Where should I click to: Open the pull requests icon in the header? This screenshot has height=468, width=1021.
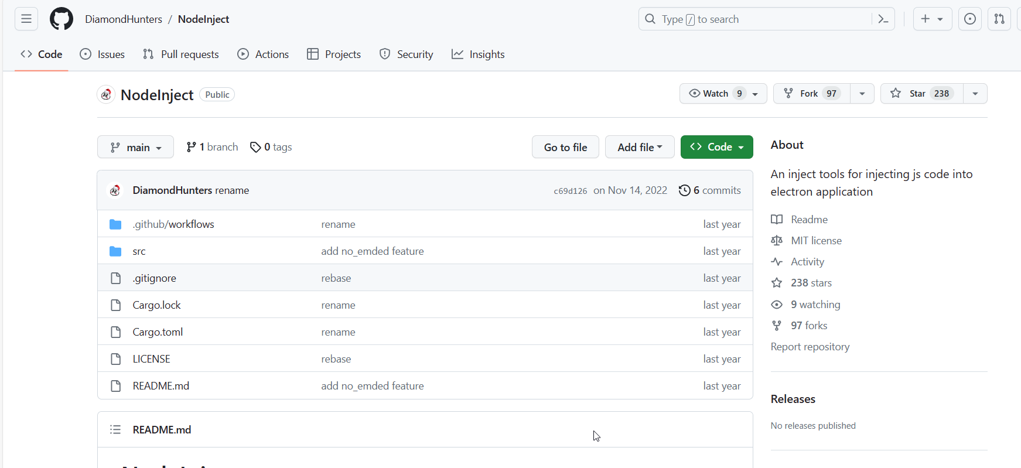999,19
